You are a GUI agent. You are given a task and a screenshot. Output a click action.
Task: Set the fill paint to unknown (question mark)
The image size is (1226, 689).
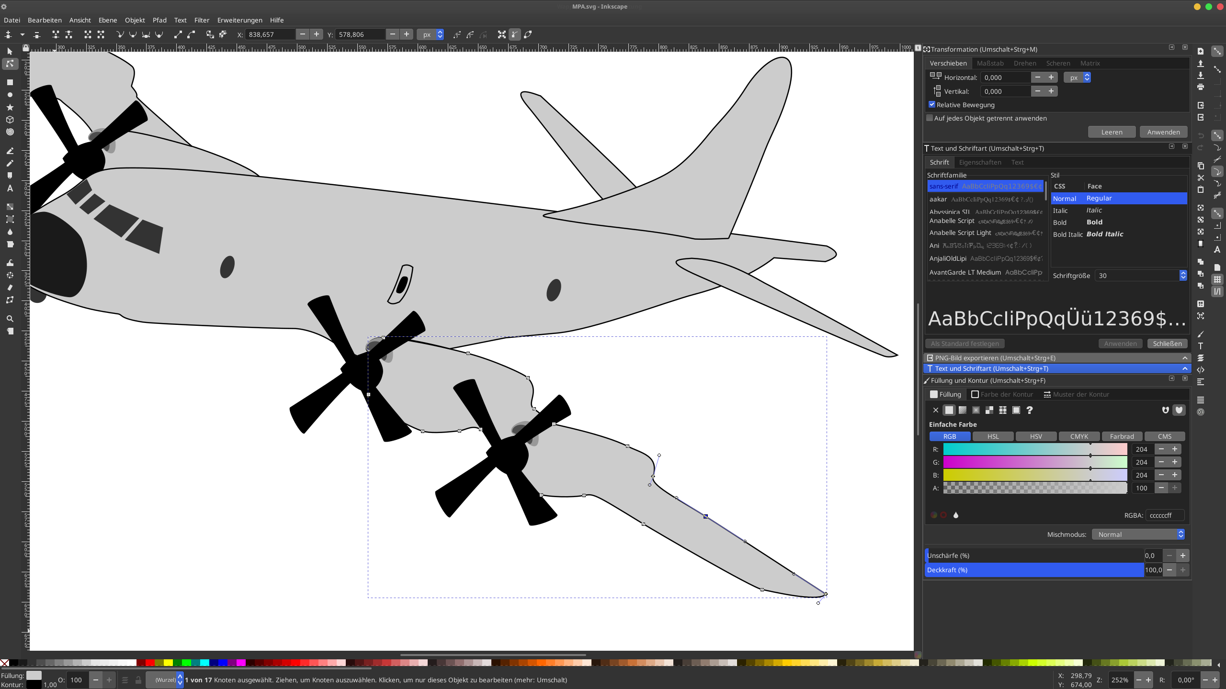tap(1030, 410)
